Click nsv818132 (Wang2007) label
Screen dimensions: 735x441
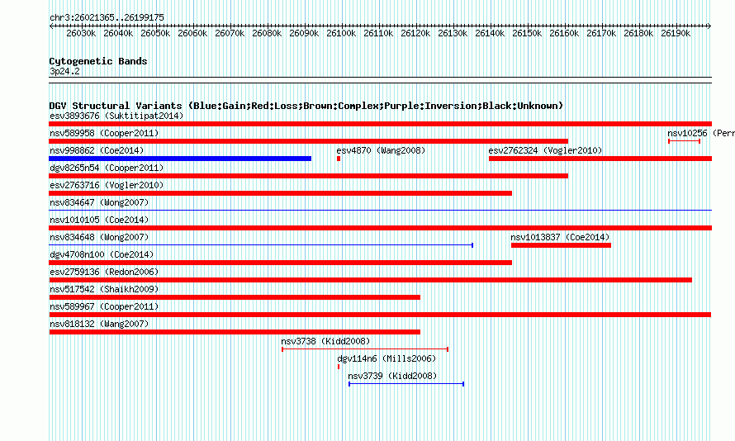[99, 324]
